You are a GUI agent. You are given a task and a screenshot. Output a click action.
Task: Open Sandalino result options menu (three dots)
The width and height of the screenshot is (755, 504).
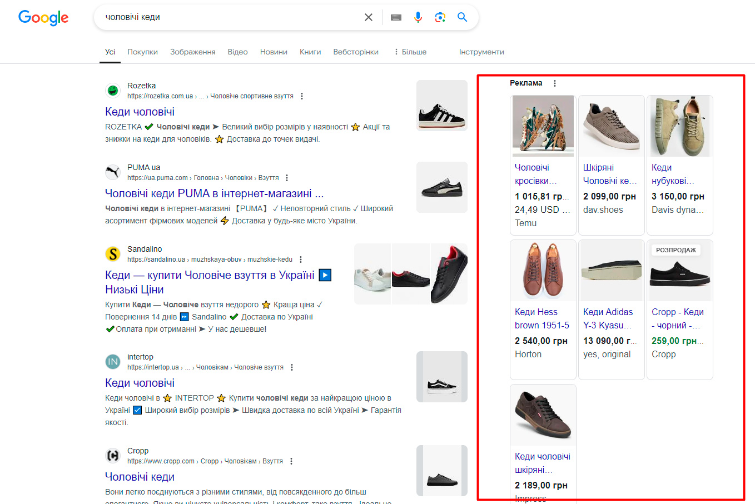click(x=301, y=260)
